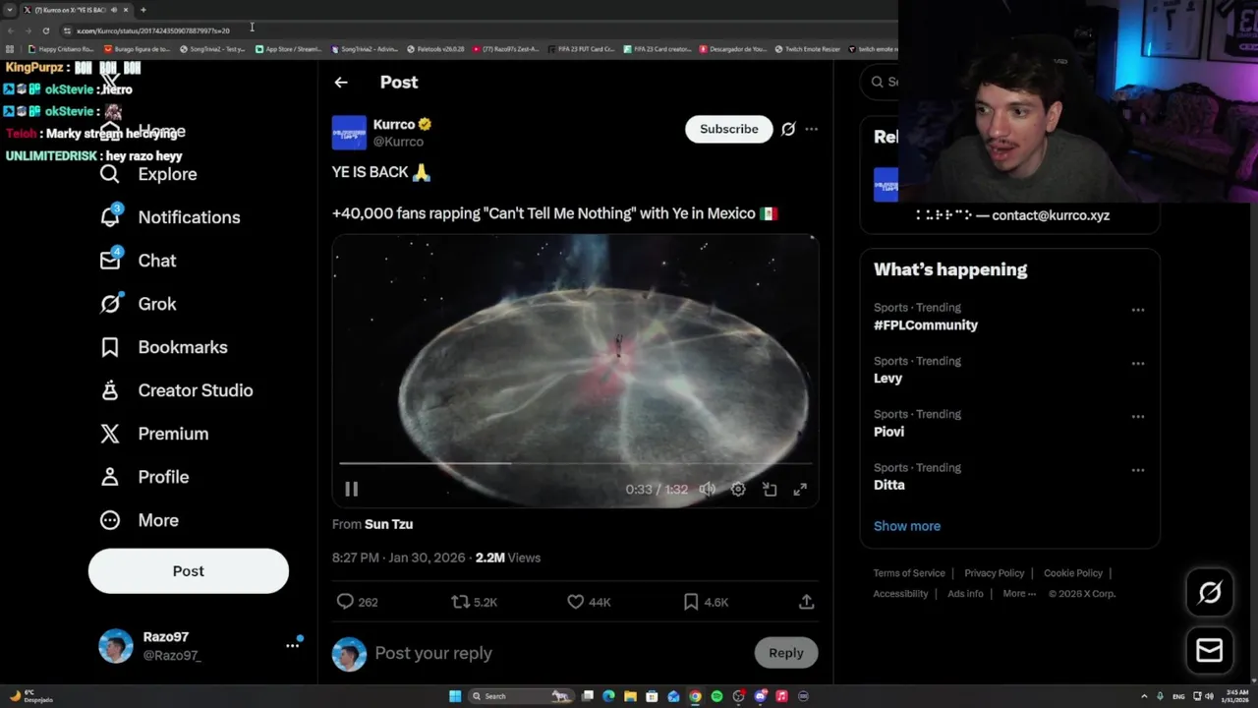
Task: Click Razo97 account avatar at bottom
Action: pos(115,646)
